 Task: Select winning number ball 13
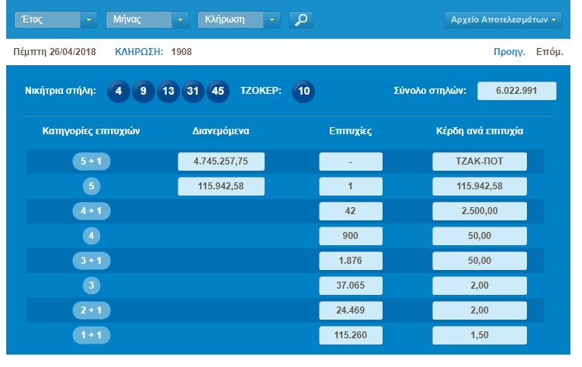coord(168,91)
